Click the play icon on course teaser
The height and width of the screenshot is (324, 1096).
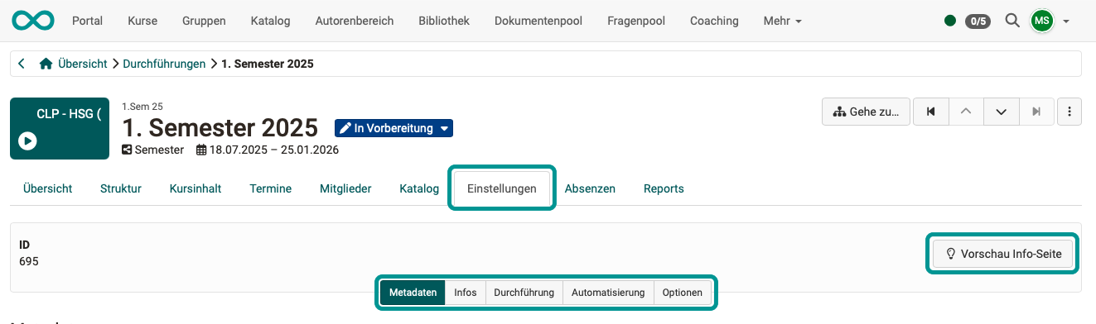[x=27, y=141]
